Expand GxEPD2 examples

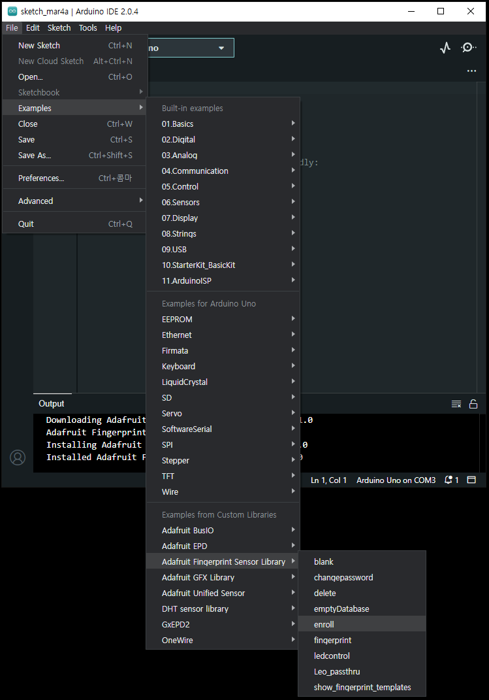click(223, 624)
